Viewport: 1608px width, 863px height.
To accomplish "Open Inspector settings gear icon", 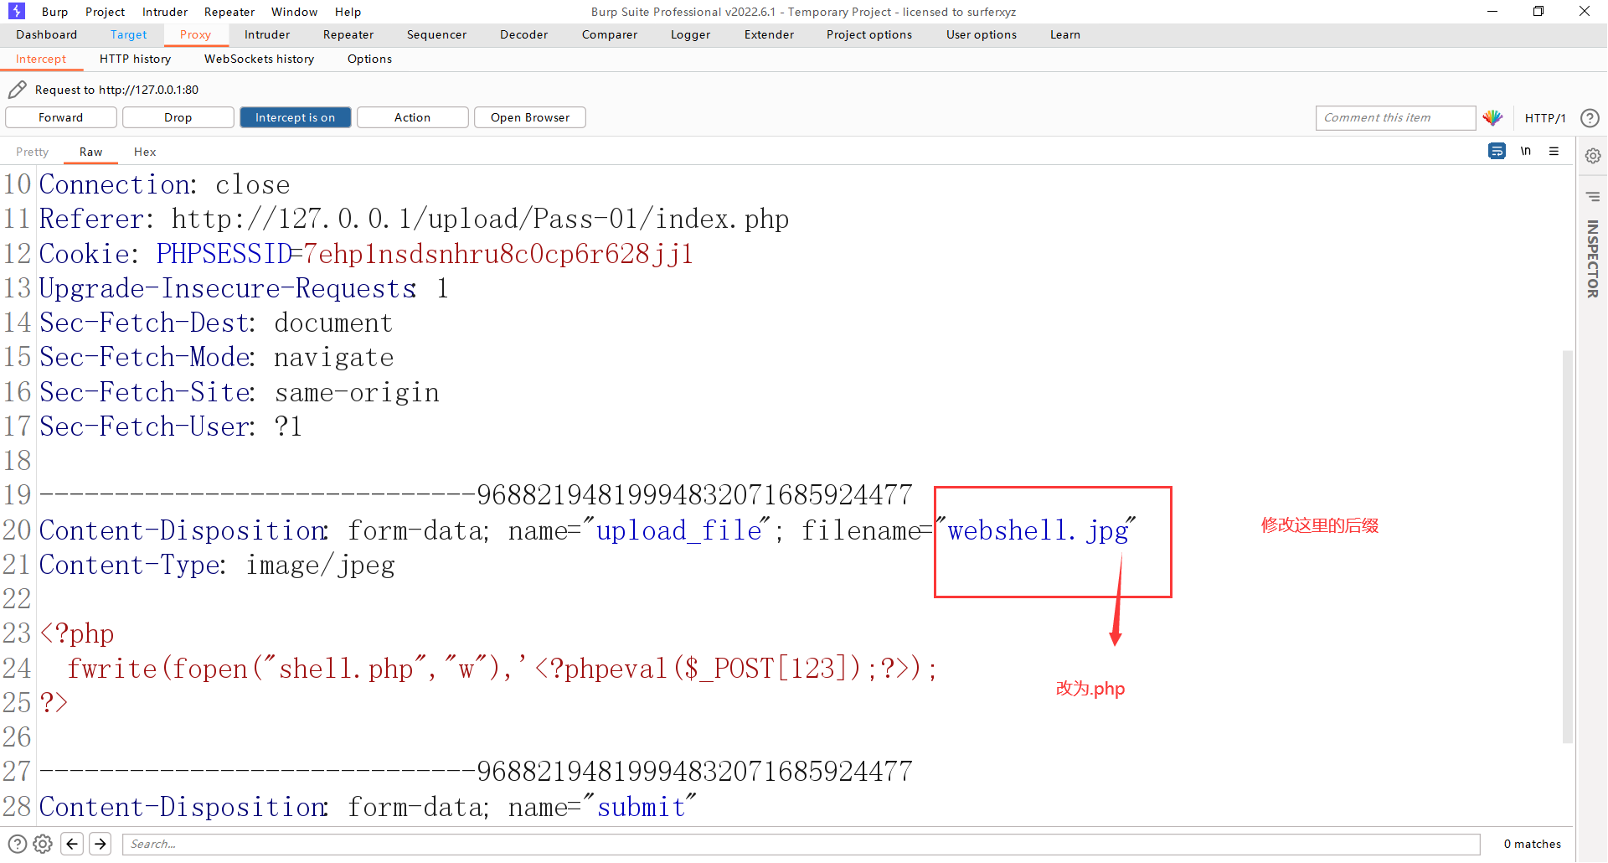I will pyautogui.click(x=1593, y=156).
